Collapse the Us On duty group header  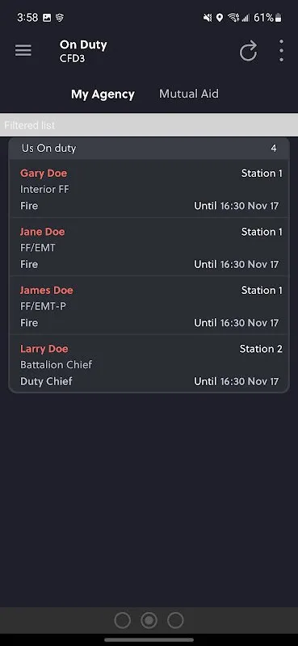(x=149, y=149)
